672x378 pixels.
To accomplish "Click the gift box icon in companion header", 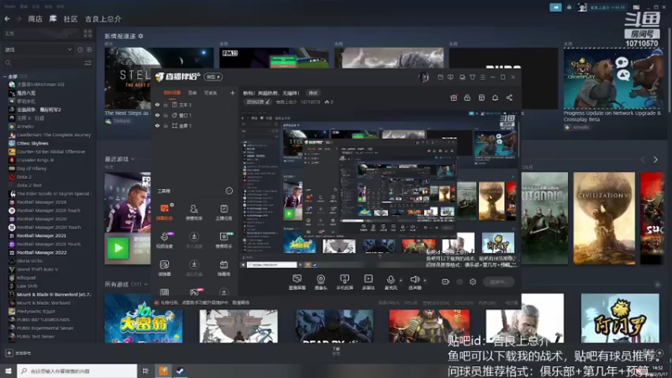I will pos(454,97).
